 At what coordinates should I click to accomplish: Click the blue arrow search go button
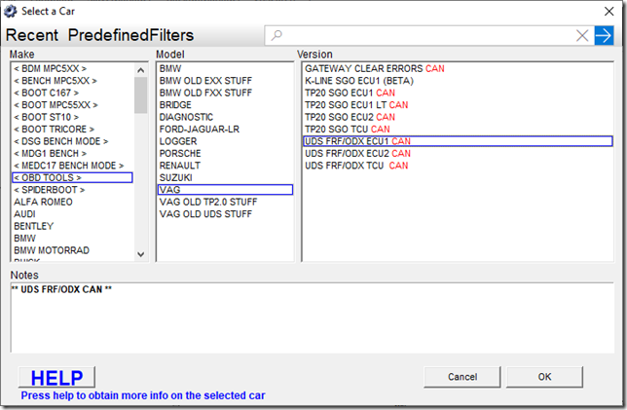click(x=604, y=36)
